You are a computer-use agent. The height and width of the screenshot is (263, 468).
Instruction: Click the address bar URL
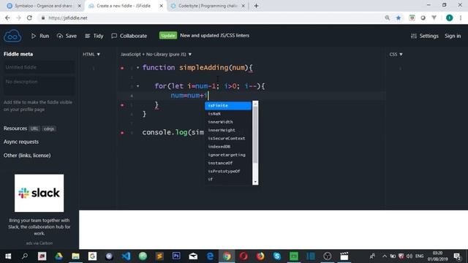point(68,18)
